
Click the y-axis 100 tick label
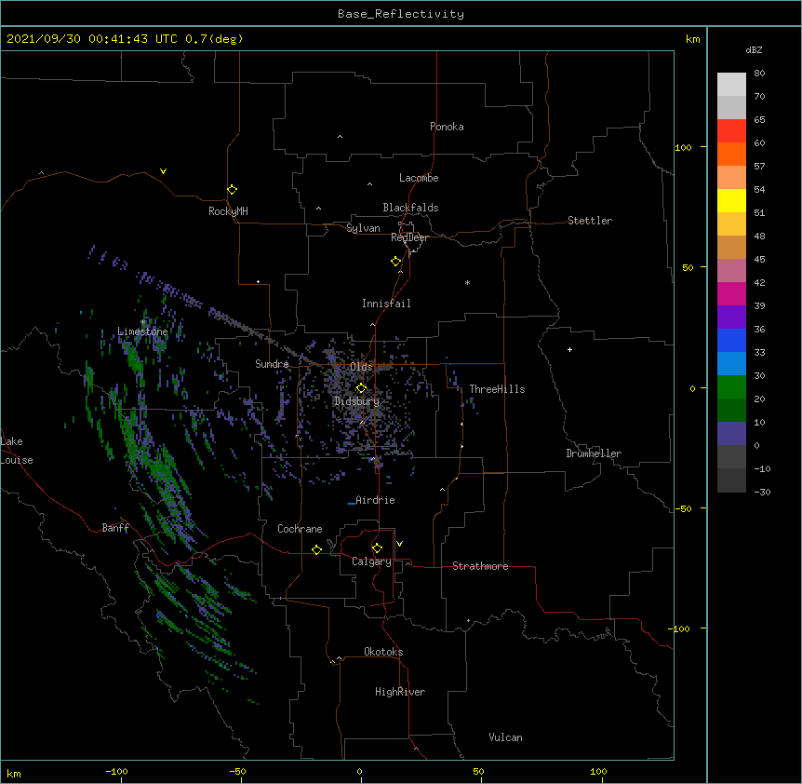[683, 147]
